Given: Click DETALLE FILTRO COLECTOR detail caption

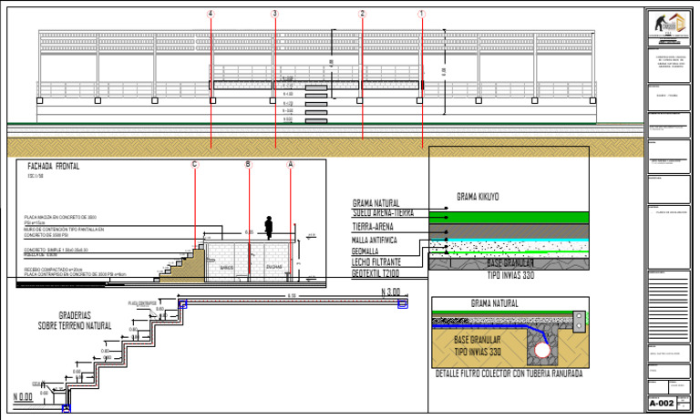Looking at the screenshot, I should (x=509, y=374).
